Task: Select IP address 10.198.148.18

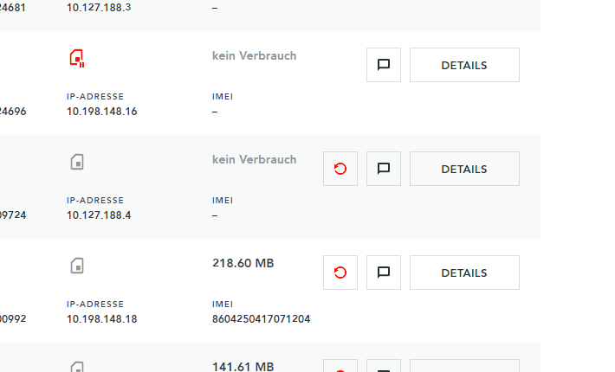Action: pyautogui.click(x=102, y=319)
